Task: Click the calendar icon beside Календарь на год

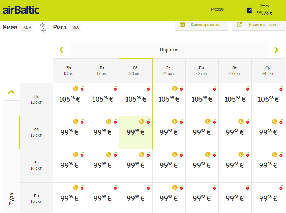Action: pos(182,25)
